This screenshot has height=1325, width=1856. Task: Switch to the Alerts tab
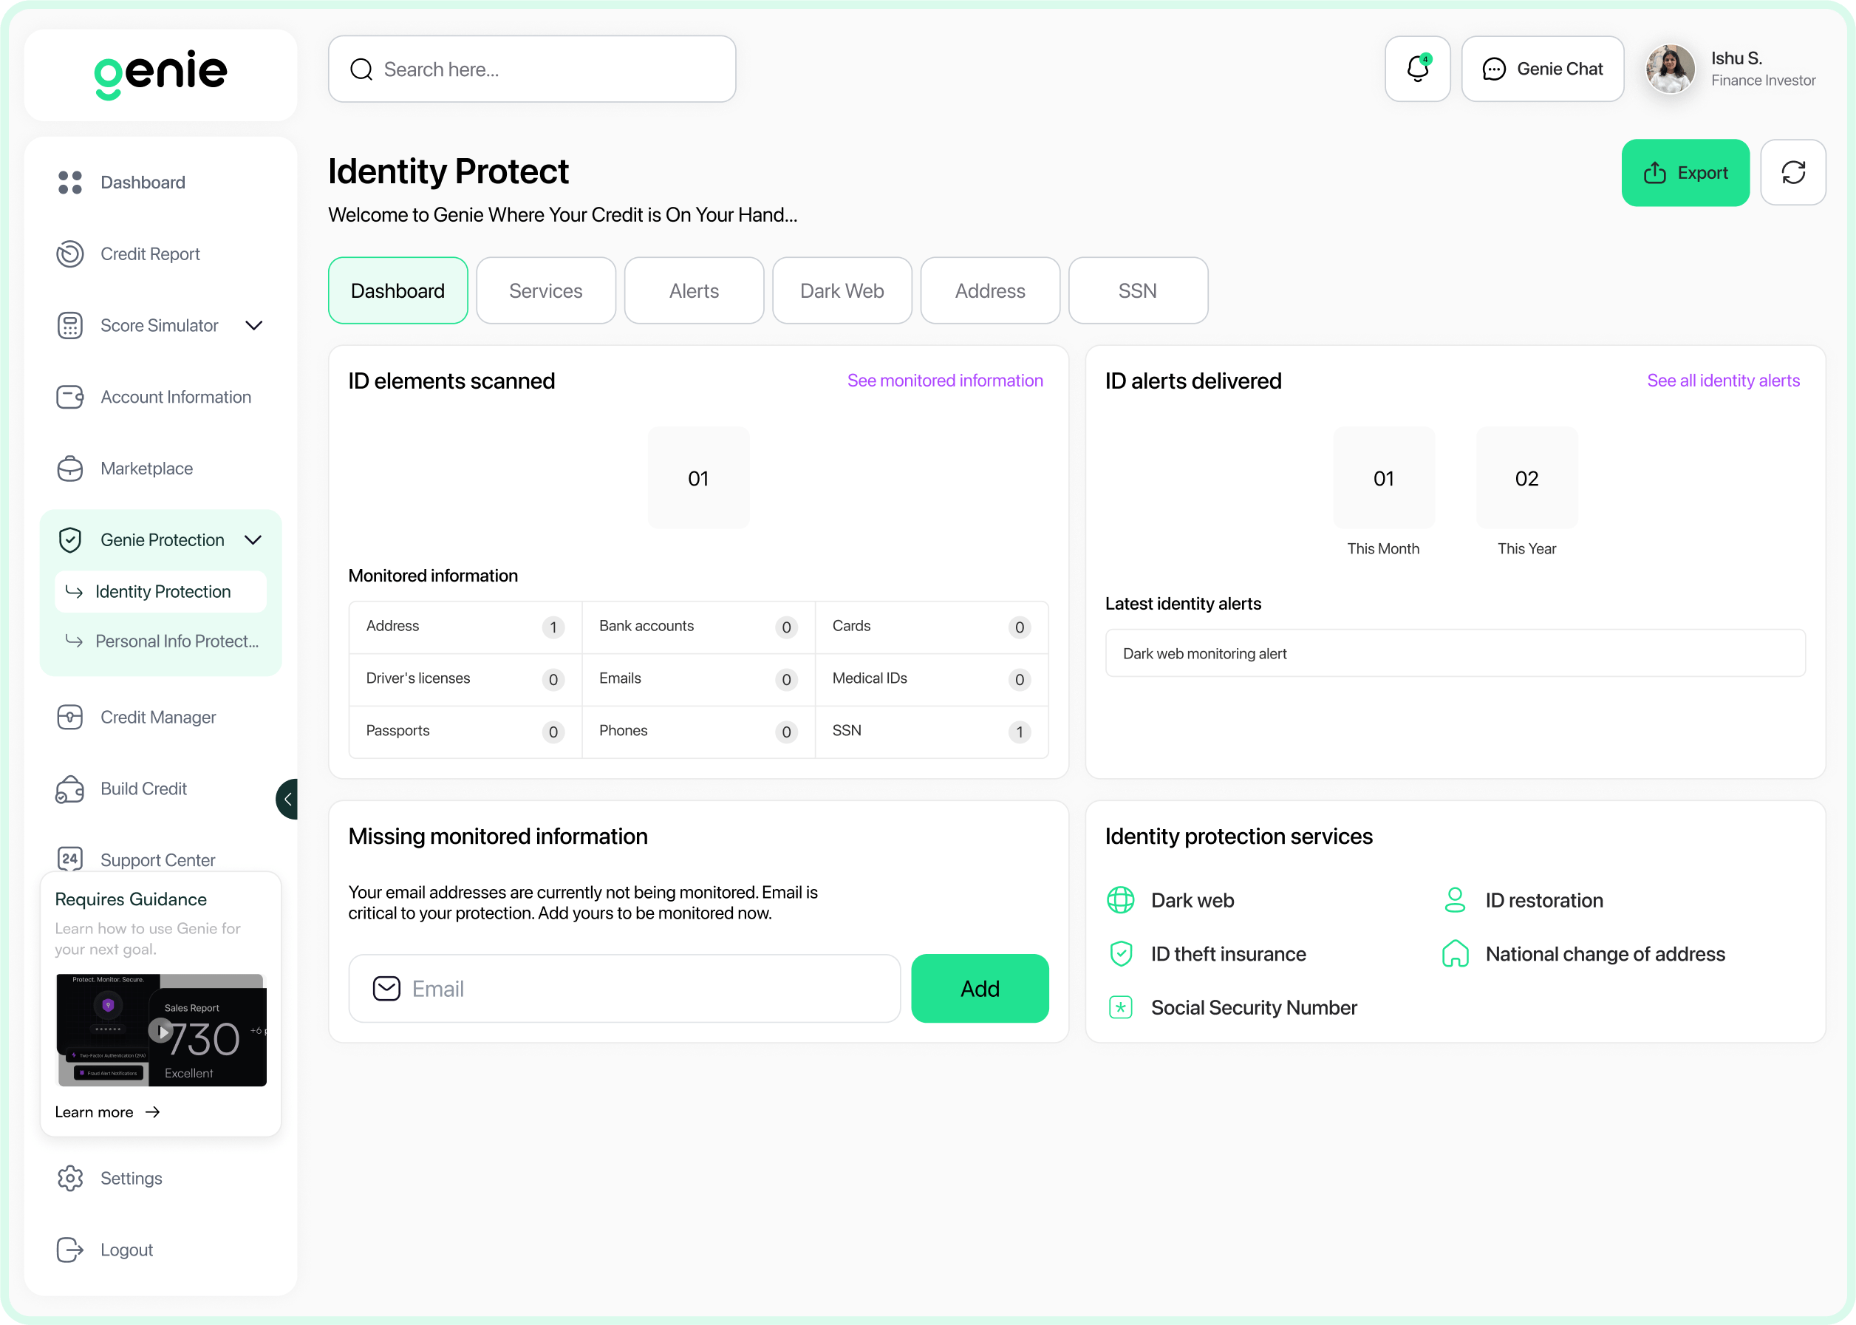[694, 291]
